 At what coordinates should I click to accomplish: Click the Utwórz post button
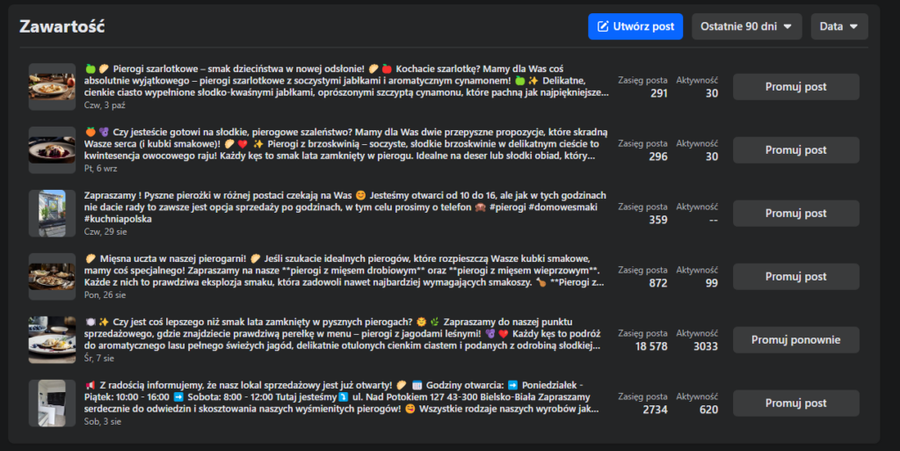coord(635,26)
